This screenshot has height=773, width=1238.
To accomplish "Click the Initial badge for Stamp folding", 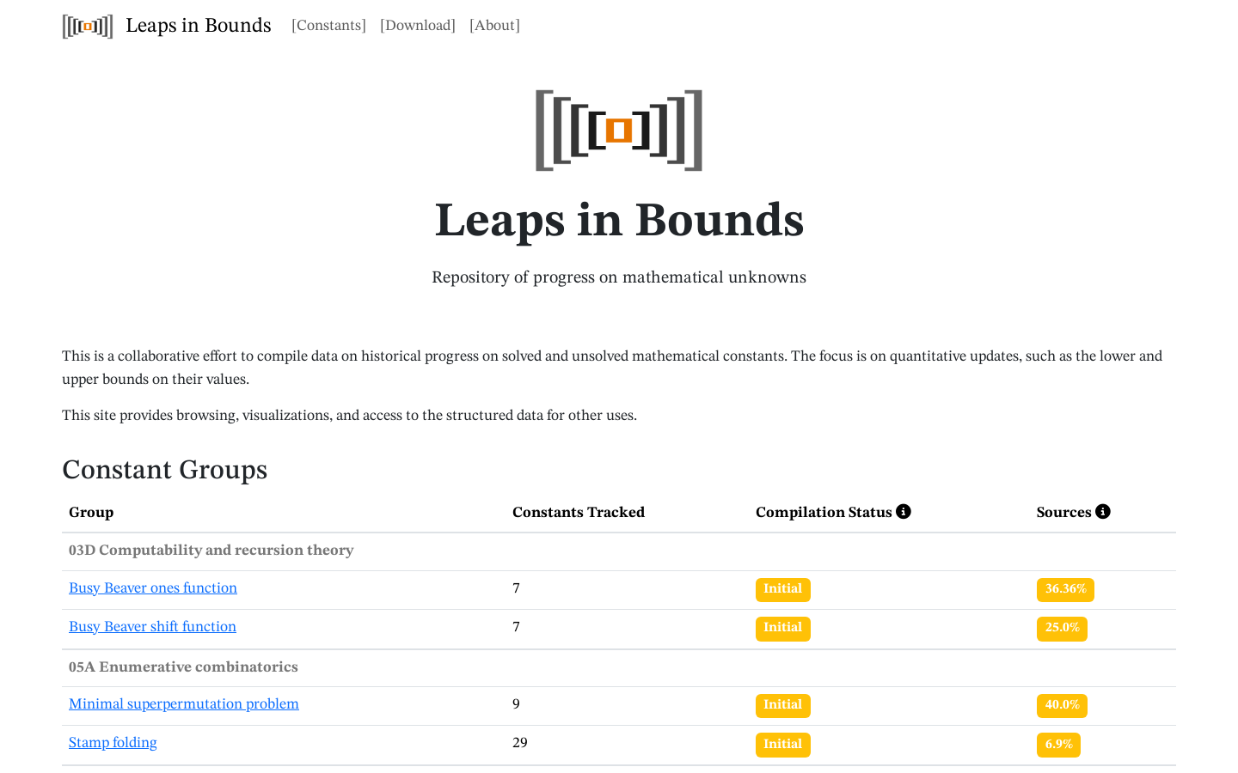I will click(783, 745).
